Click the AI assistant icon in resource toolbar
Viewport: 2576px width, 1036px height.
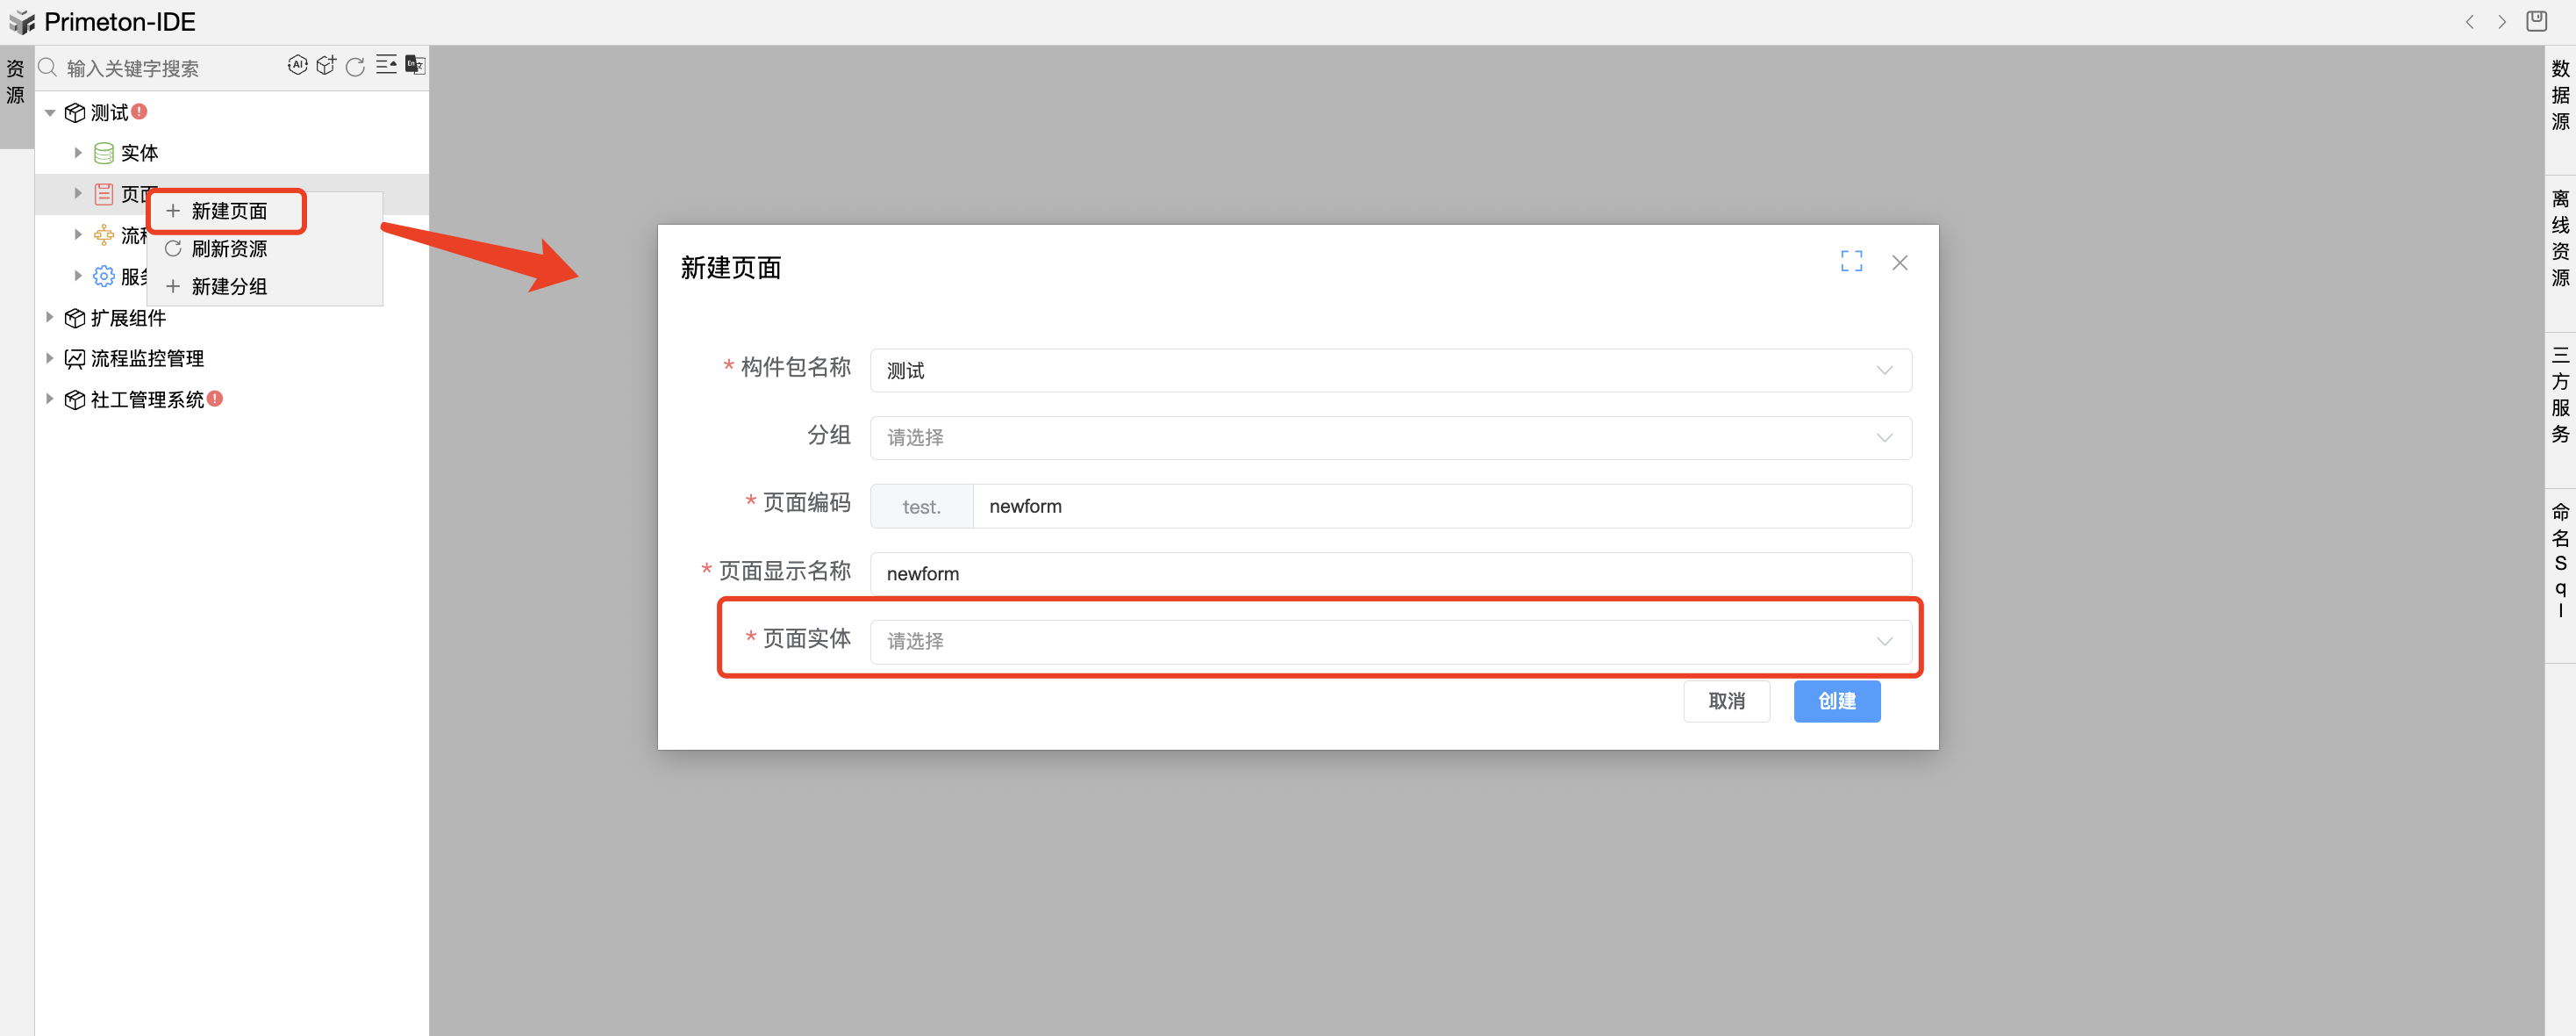click(x=297, y=66)
